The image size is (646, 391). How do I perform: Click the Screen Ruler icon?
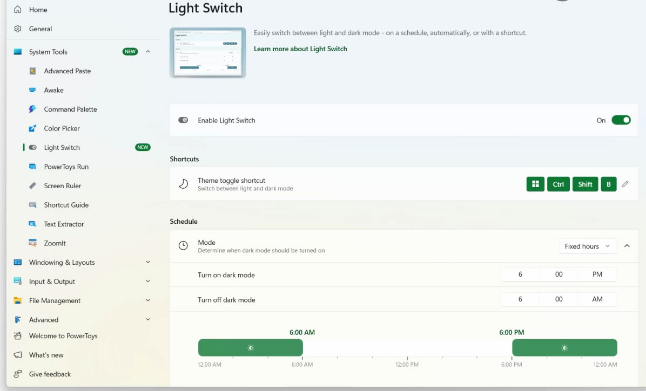tap(32, 186)
